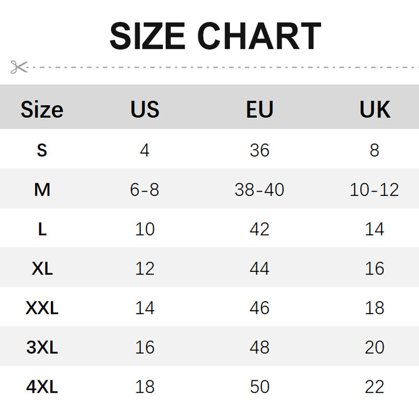Select EU value 38-40 in M row
Image resolution: width=419 pixels, height=419 pixels.
tap(260, 190)
